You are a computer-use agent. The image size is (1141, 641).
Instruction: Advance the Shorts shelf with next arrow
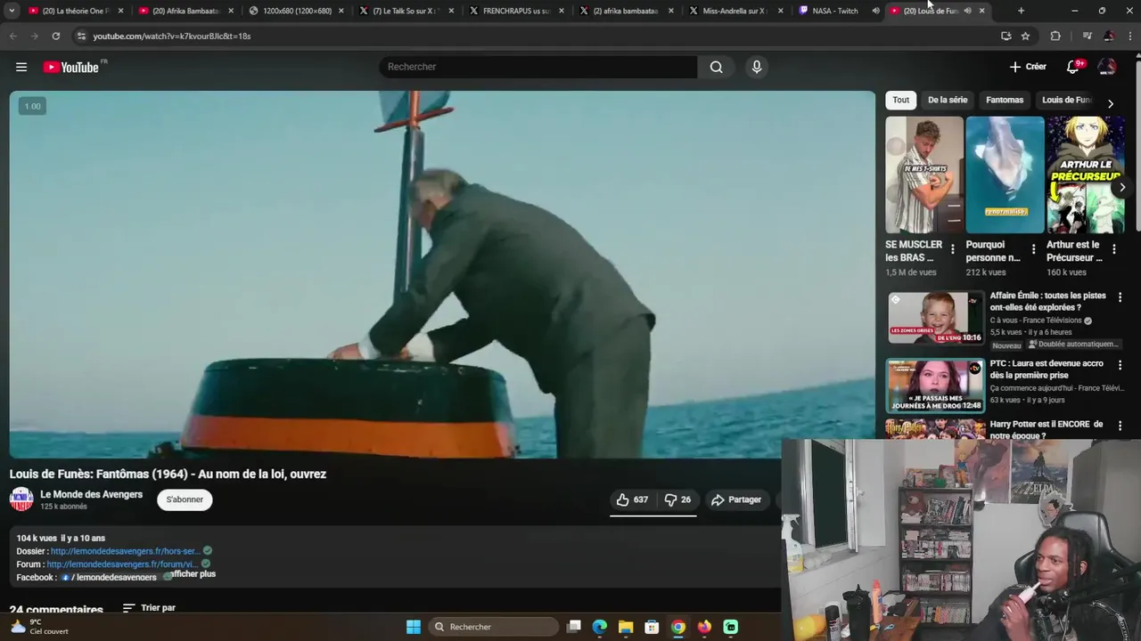(x=1122, y=187)
